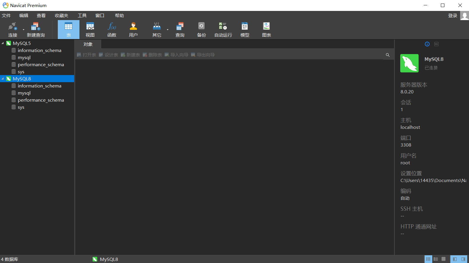
Task: Open the Edit (编辑) menu
Action: tap(24, 16)
